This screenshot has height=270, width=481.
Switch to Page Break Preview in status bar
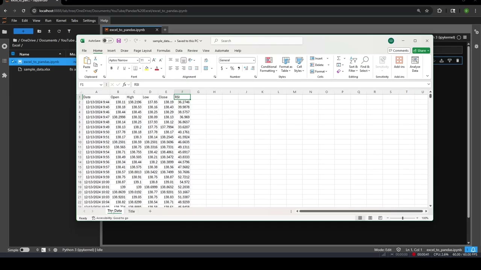tap(380, 218)
